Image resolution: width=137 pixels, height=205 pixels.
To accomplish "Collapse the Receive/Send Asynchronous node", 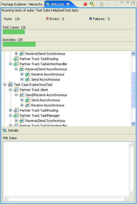I will (x=16, y=69).
